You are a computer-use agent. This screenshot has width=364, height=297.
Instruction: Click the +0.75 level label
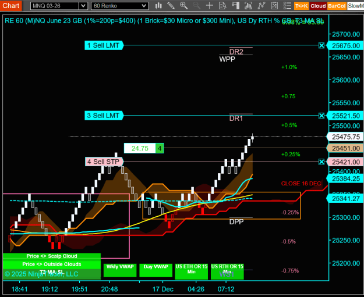pyautogui.click(x=288, y=96)
